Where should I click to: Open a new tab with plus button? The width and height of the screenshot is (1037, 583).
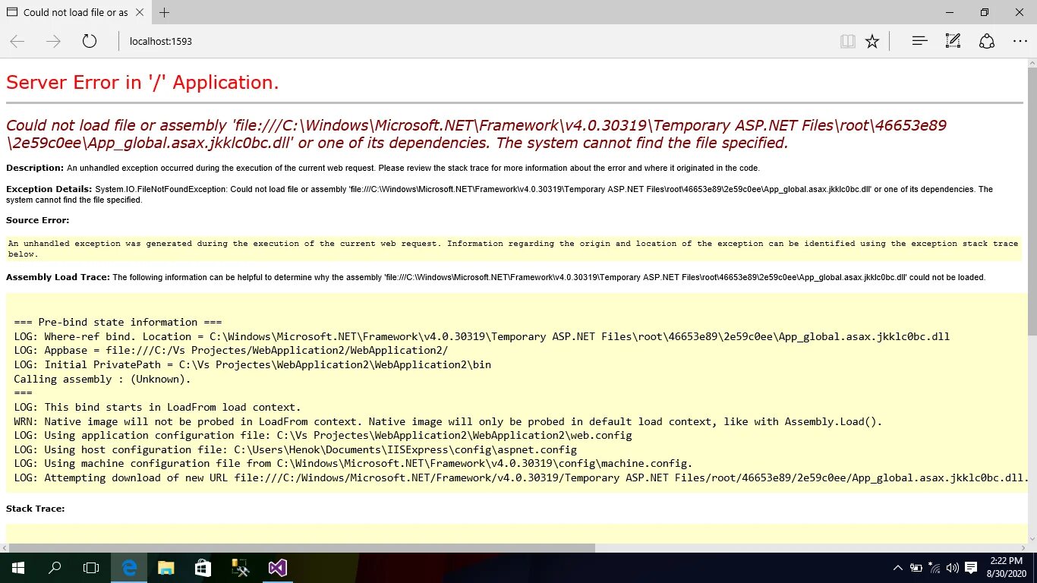(165, 12)
